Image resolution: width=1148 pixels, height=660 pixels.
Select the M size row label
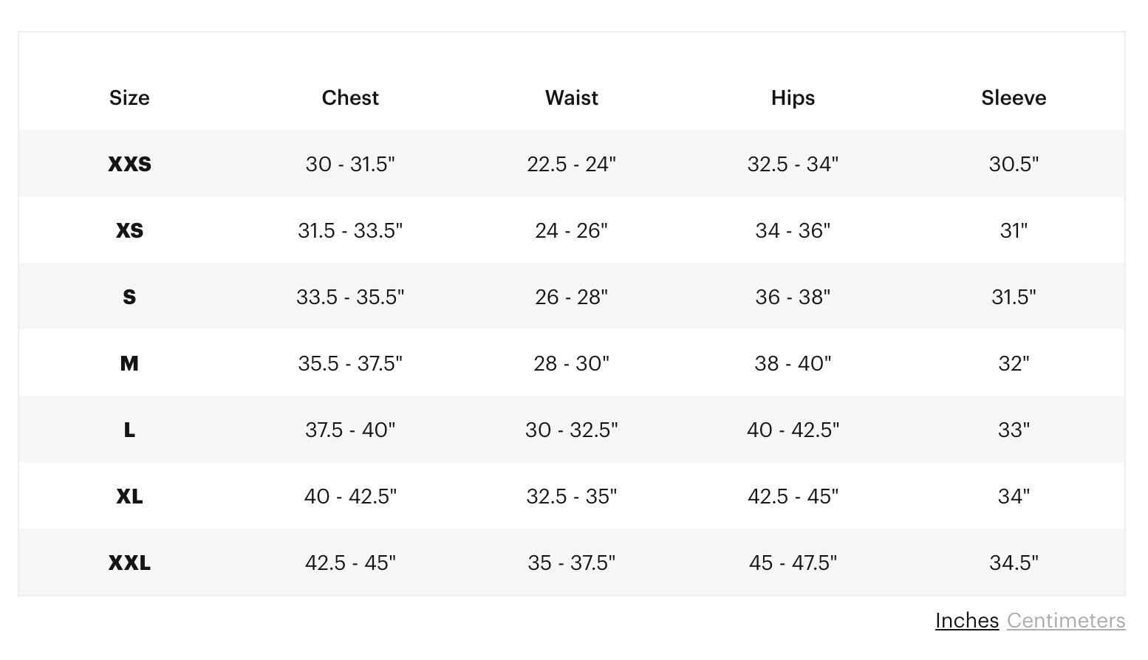129,363
